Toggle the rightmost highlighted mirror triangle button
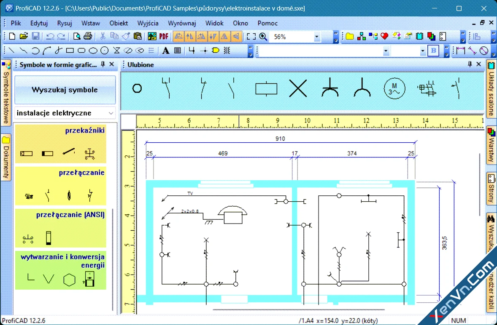The image size is (497, 325). click(x=236, y=36)
